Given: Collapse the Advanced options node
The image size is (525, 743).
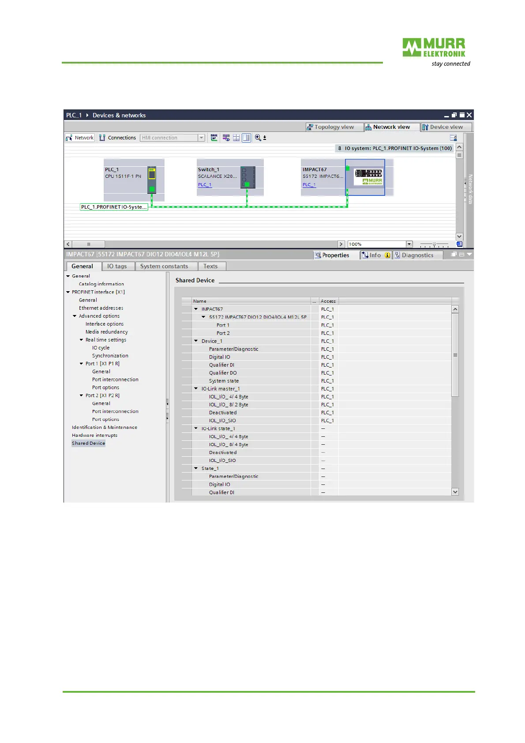Looking at the screenshot, I should 75,316.
